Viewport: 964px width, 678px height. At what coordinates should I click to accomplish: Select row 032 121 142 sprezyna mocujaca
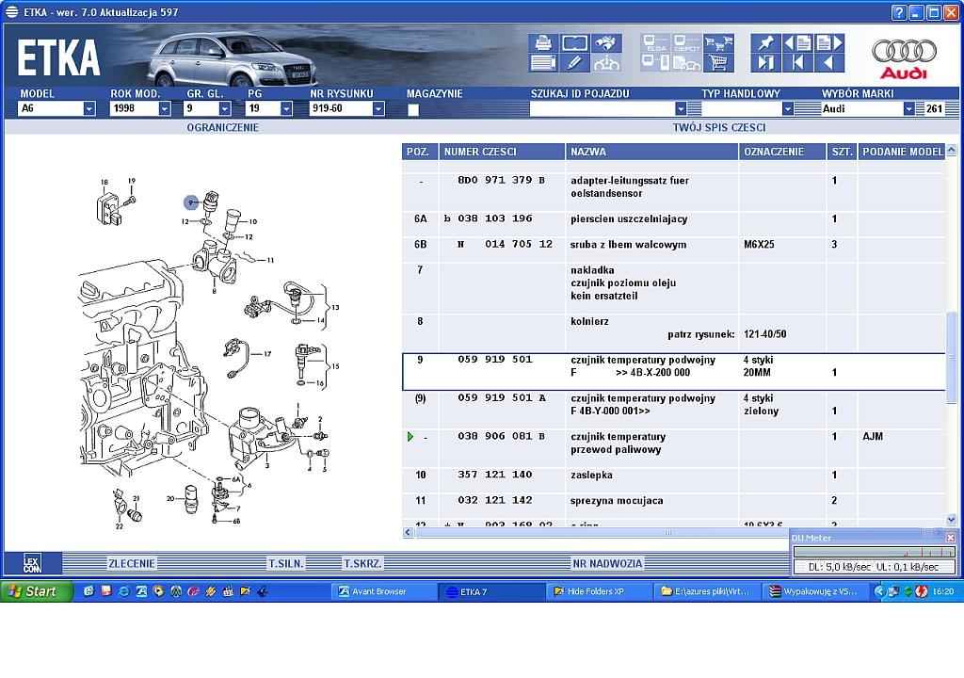[x=673, y=500]
